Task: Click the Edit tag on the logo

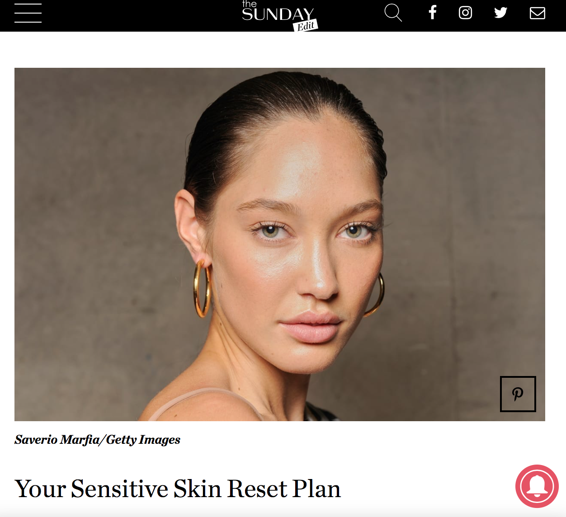Action: coord(306,26)
